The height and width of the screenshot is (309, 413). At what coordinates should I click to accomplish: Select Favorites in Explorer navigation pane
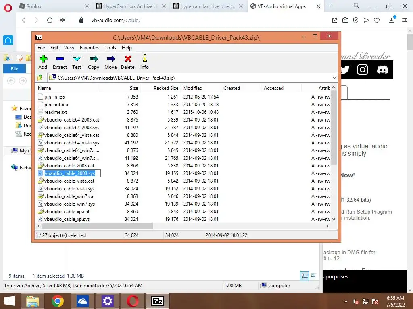(22, 108)
